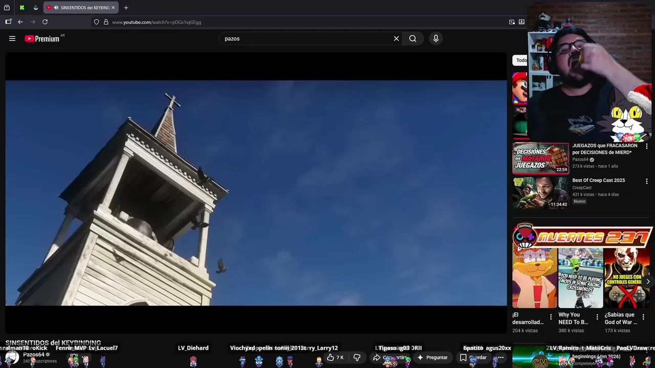Go to YouTube Premium home logo

coord(42,38)
